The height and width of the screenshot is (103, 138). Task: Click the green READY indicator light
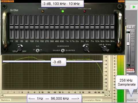click(63, 11)
